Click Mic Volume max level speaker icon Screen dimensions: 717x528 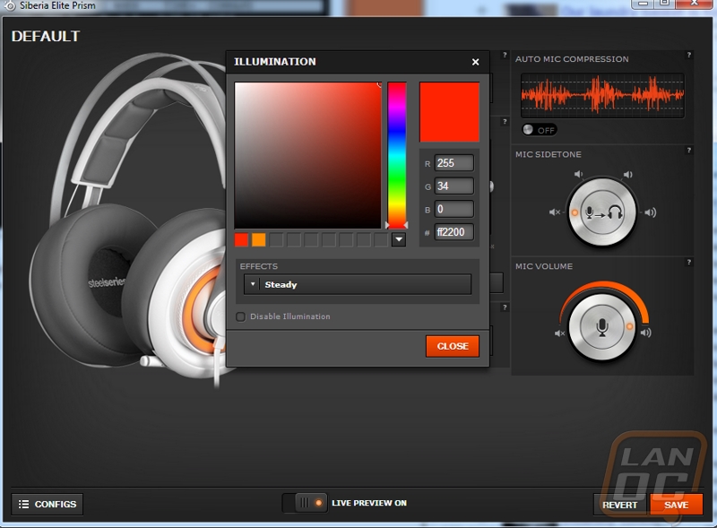[x=645, y=333]
